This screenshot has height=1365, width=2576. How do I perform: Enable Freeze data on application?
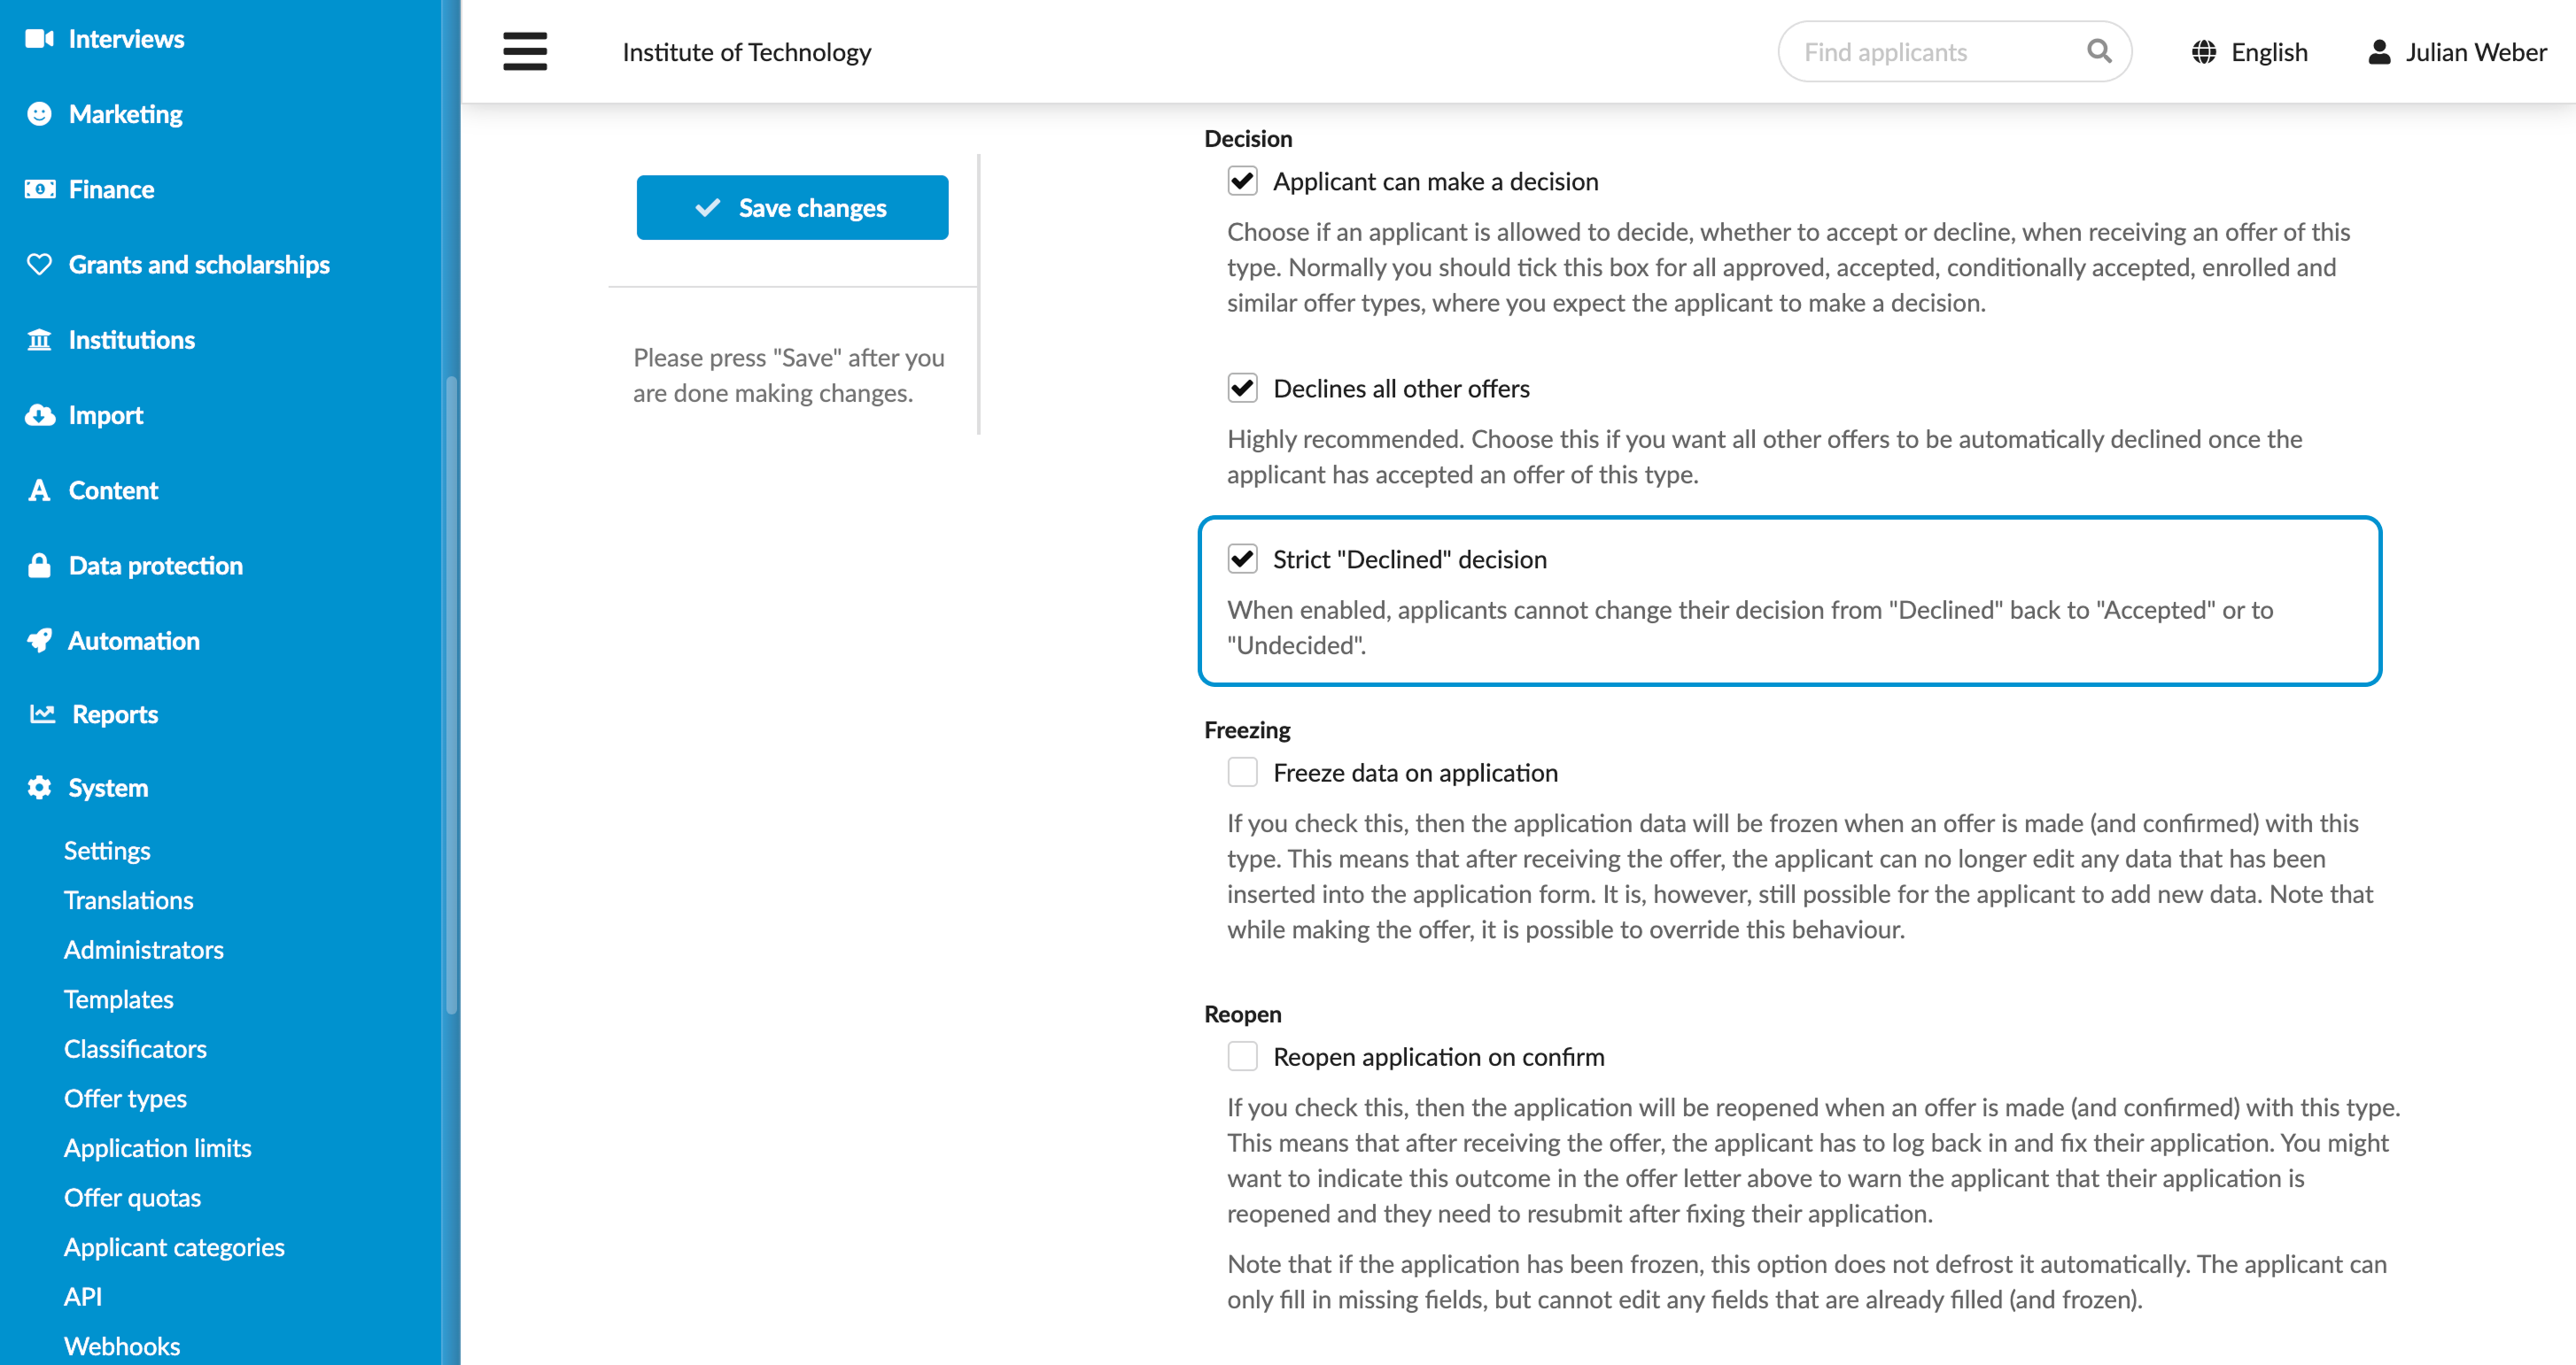tap(1242, 773)
